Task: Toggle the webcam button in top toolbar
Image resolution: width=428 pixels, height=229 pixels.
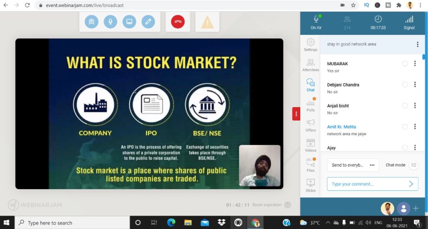Action: [92, 22]
